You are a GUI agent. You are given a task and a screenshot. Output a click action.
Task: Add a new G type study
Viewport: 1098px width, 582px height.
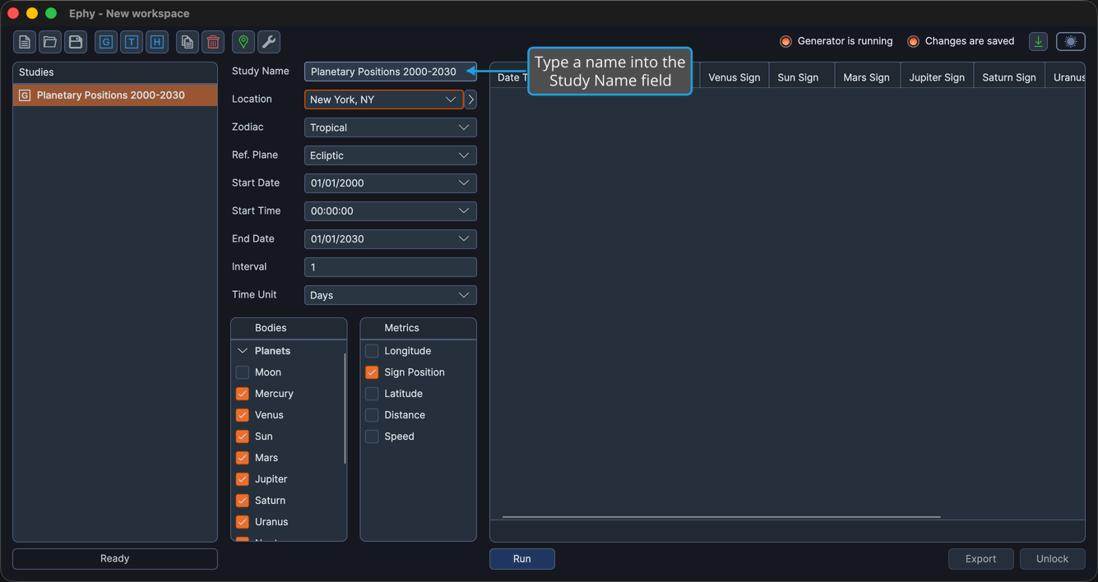pyautogui.click(x=106, y=42)
